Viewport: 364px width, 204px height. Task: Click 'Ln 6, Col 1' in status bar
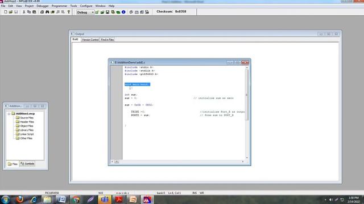click(175, 193)
